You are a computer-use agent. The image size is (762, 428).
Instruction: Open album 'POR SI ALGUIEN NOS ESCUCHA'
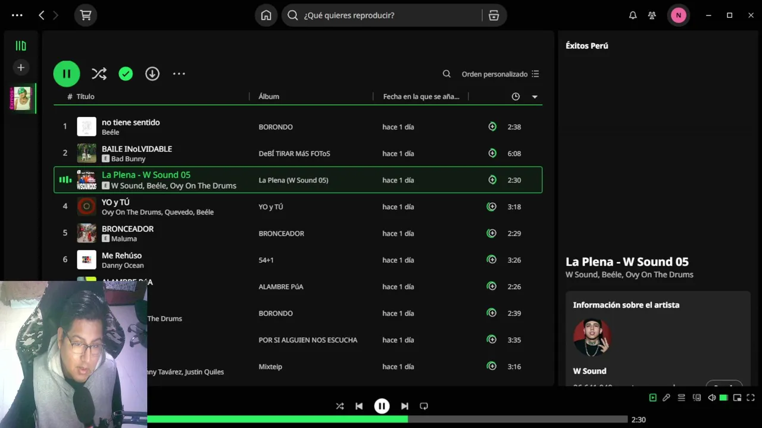coord(308,340)
